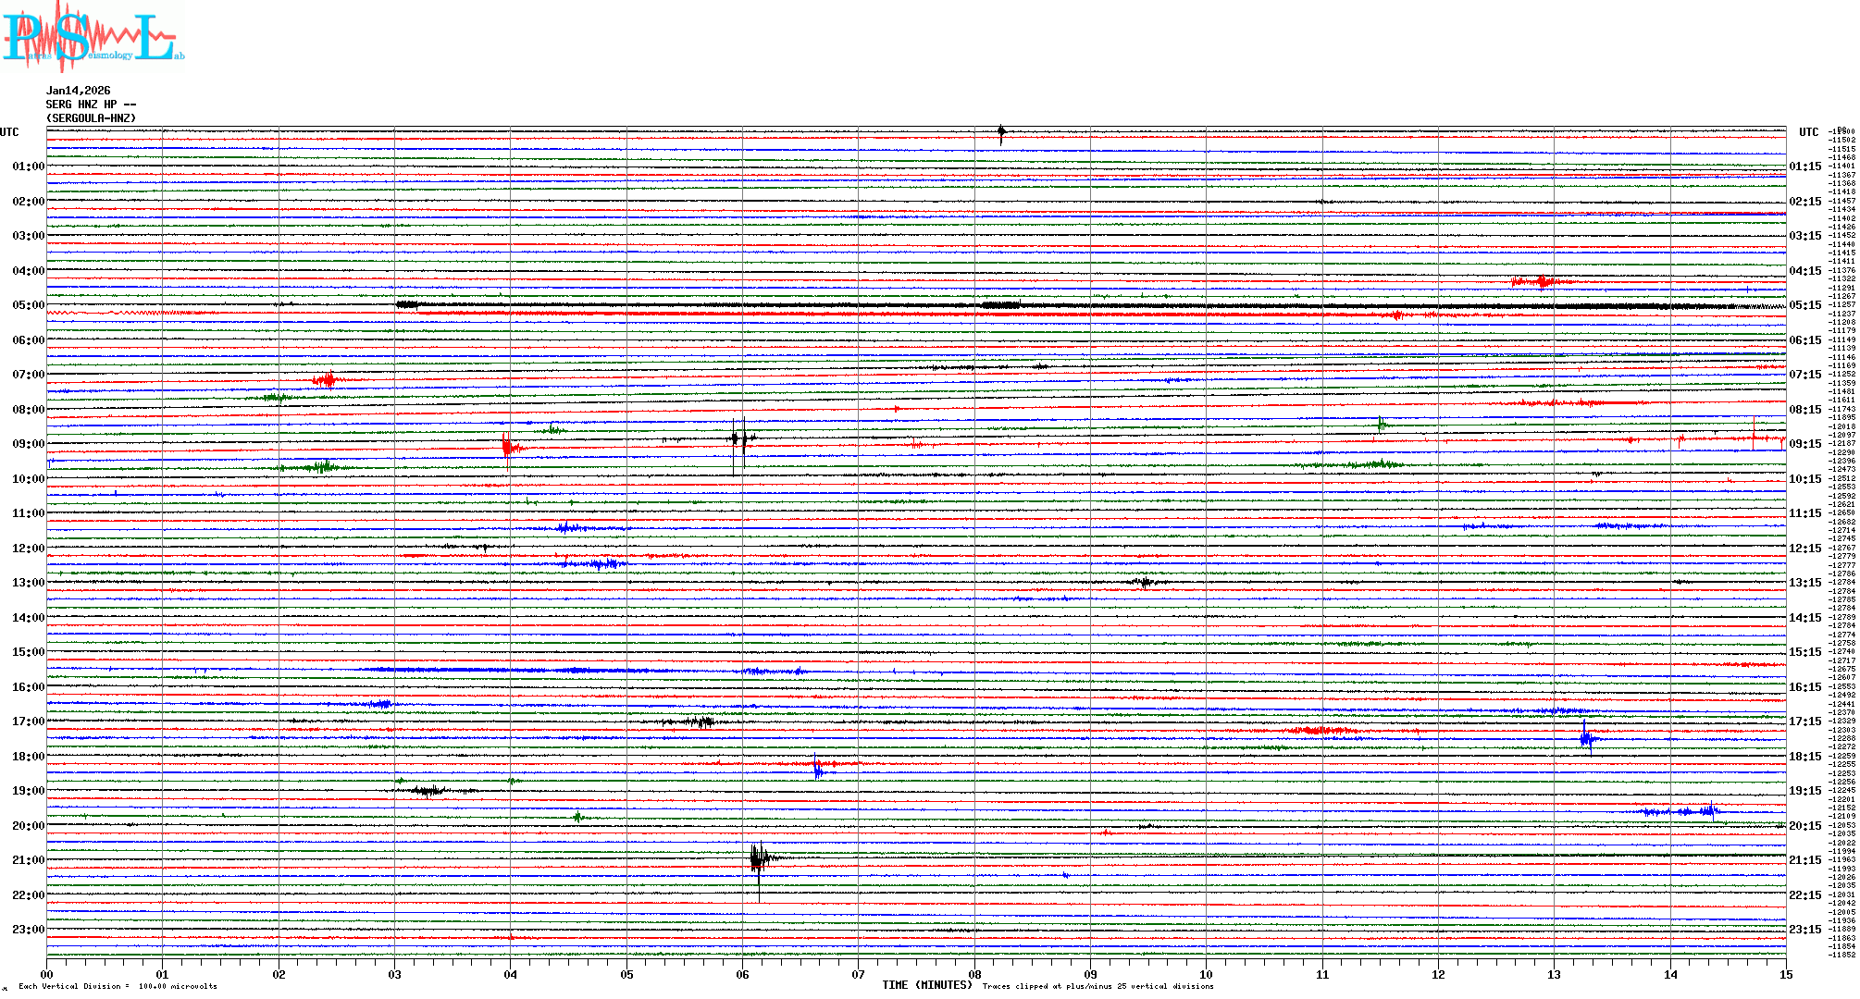
Task: Click the left UTC axis label
Action: 9,132
